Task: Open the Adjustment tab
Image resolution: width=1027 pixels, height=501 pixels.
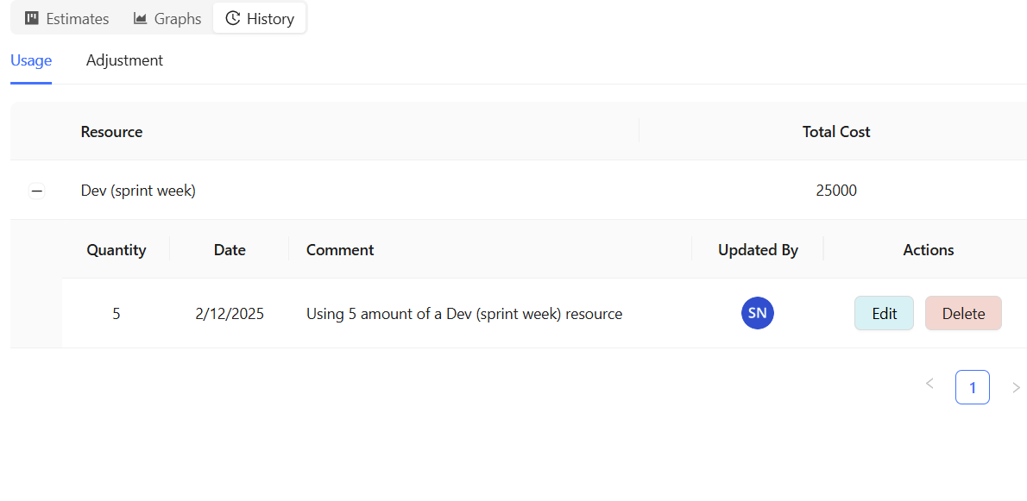Action: tap(124, 60)
